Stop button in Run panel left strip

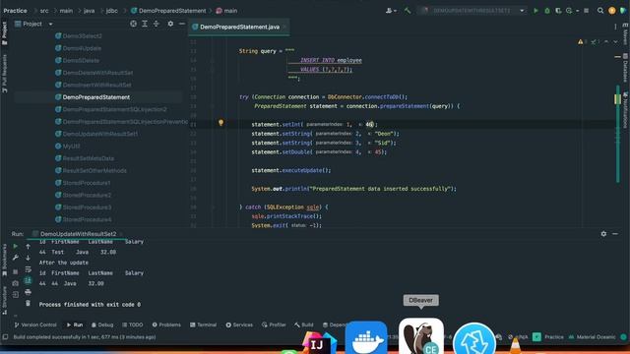pos(16,271)
